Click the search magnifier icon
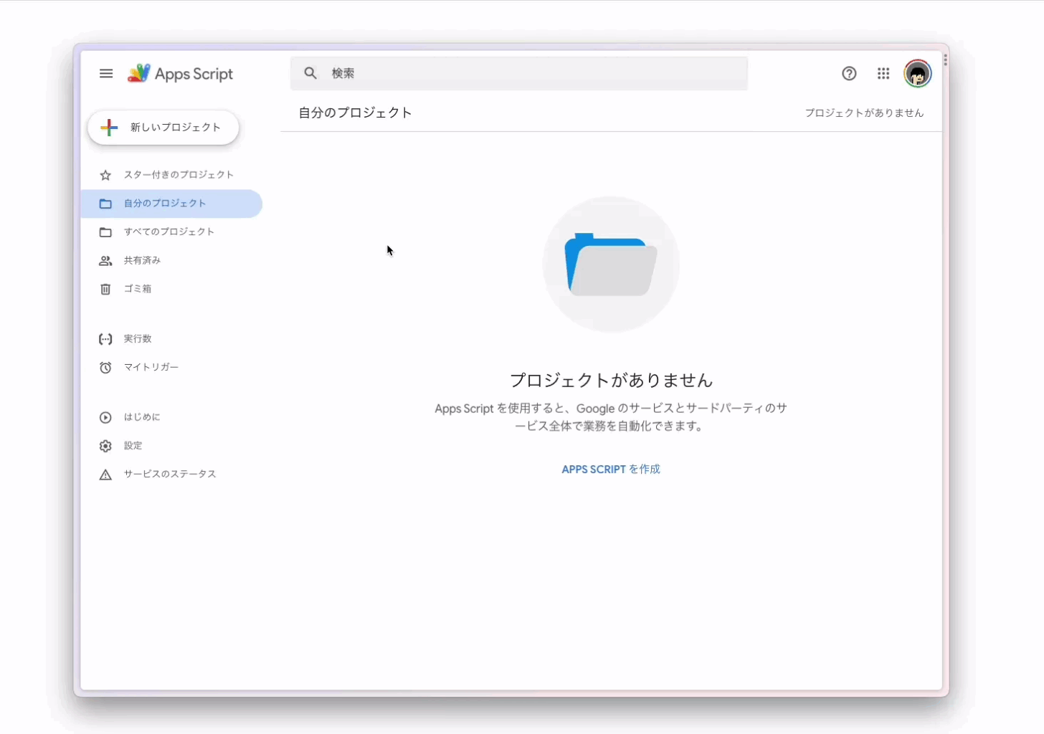Screen dimensions: 1044x734 click(310, 73)
